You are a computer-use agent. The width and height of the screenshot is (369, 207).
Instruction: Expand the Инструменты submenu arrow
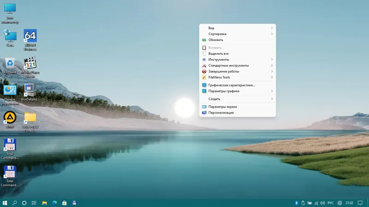pos(272,59)
